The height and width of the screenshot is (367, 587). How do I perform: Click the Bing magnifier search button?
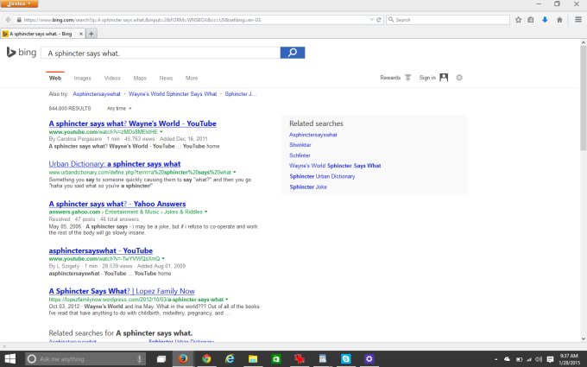coord(293,53)
